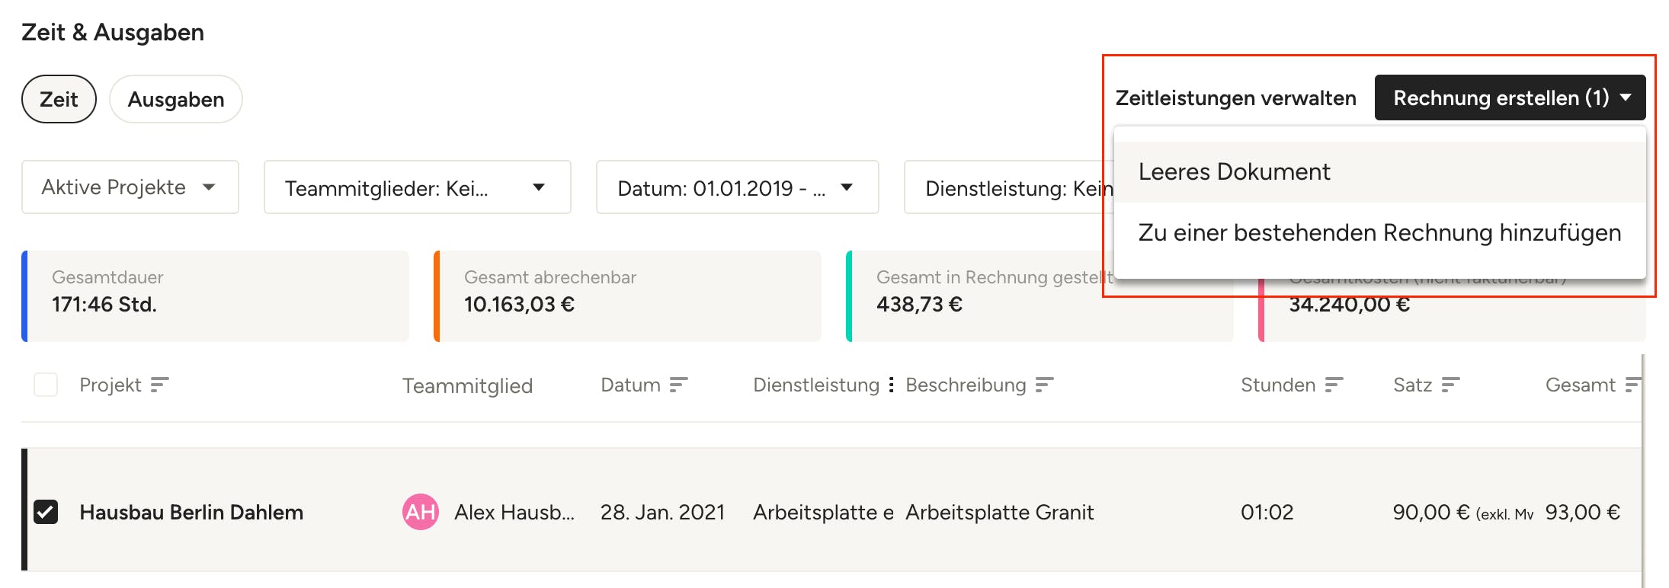Sort table by Projekt column icon
The image size is (1669, 588).
(x=159, y=385)
